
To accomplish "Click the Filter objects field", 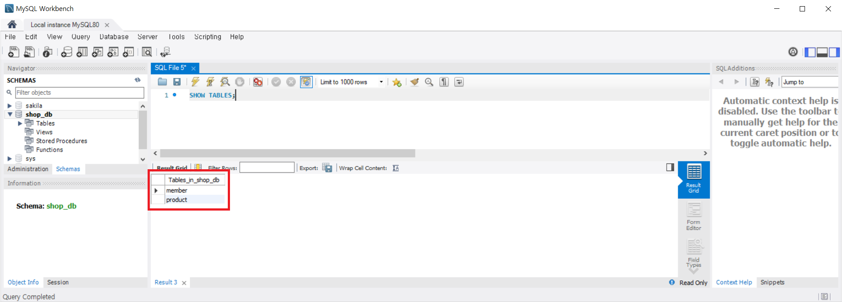I will point(80,93).
